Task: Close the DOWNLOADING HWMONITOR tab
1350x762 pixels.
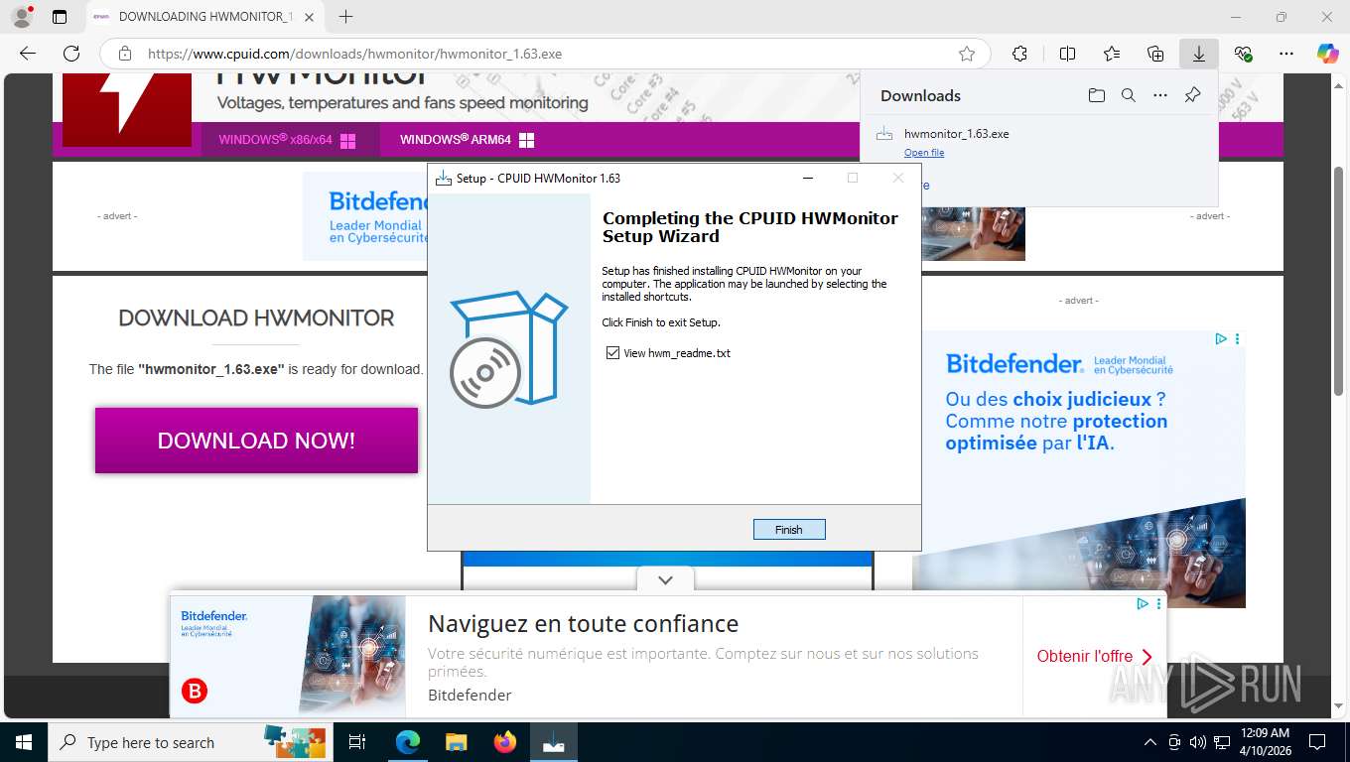Action: coord(310,17)
